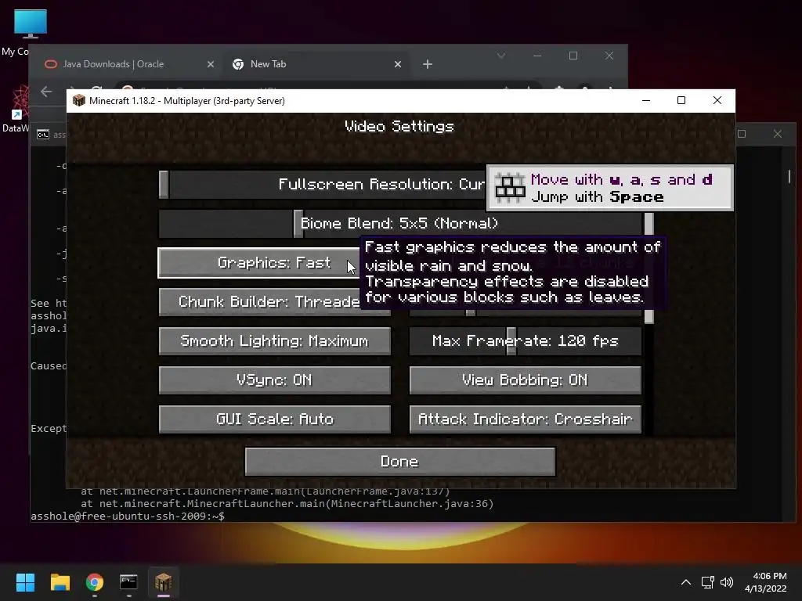The image size is (802, 601).
Task: Close the Java Downloads Oracle tab
Action: (210, 64)
